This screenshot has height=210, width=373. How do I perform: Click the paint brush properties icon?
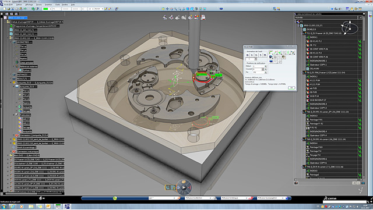point(106,9)
